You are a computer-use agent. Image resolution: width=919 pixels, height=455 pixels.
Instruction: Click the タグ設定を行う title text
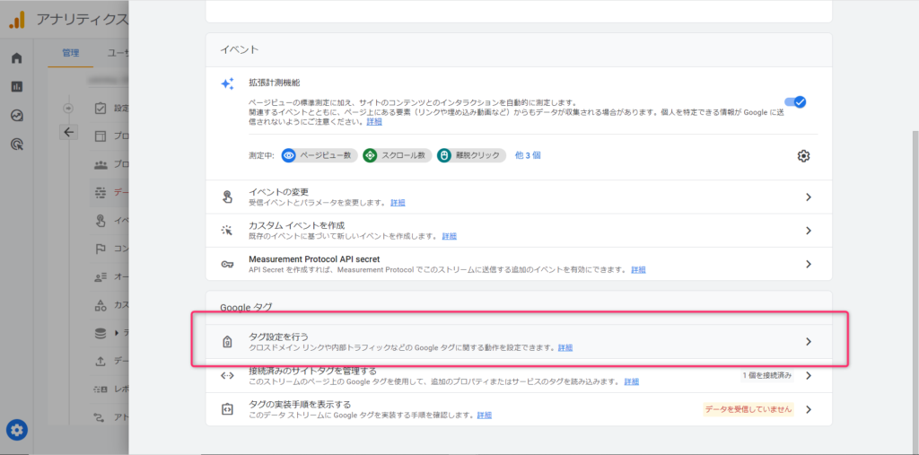[x=278, y=337]
